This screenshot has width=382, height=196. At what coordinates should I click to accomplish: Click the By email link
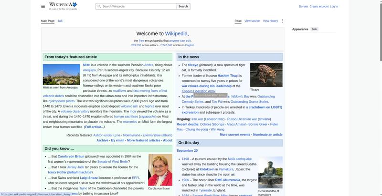click(x=117, y=140)
